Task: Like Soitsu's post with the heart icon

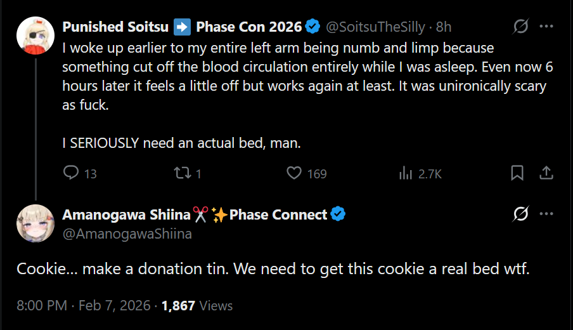Action: click(x=293, y=173)
